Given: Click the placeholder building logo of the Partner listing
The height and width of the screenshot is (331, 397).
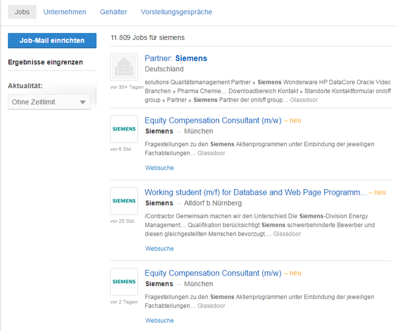Looking at the screenshot, I should tap(124, 67).
